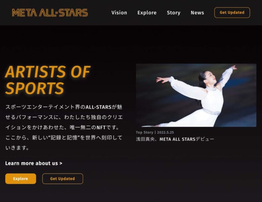Select News in the header navigation
This screenshot has height=202, width=262.
[x=197, y=13]
